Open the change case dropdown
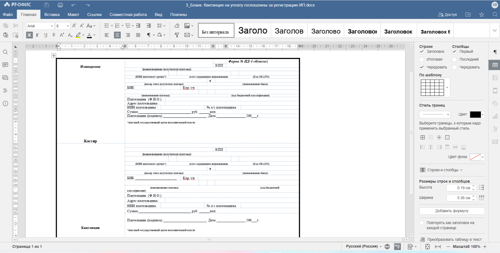The image size is (500, 253). click(91, 26)
